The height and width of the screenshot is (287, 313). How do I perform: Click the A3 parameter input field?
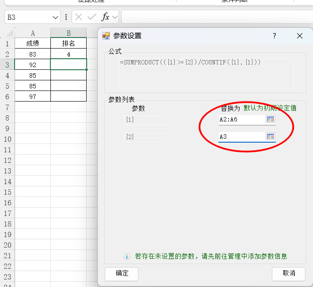click(241, 137)
